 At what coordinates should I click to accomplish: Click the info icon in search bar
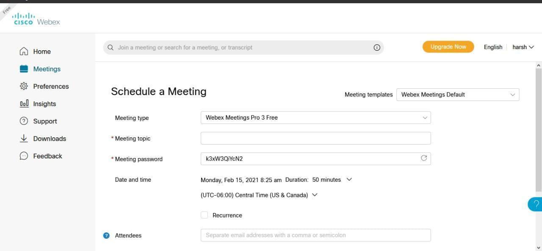point(377,47)
